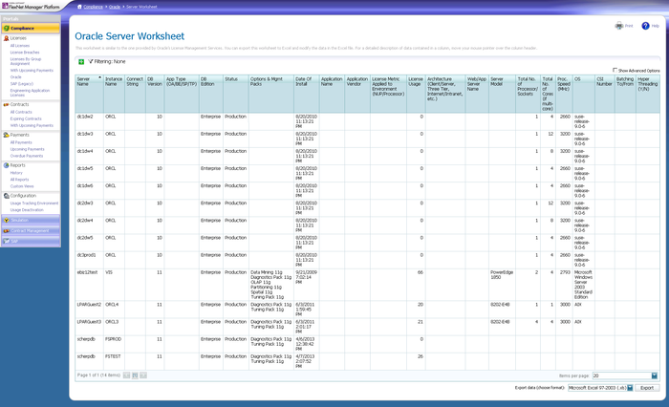The width and height of the screenshot is (669, 407).
Task: Click the Licenses section icon in sidebar
Action: pyautogui.click(x=5, y=37)
